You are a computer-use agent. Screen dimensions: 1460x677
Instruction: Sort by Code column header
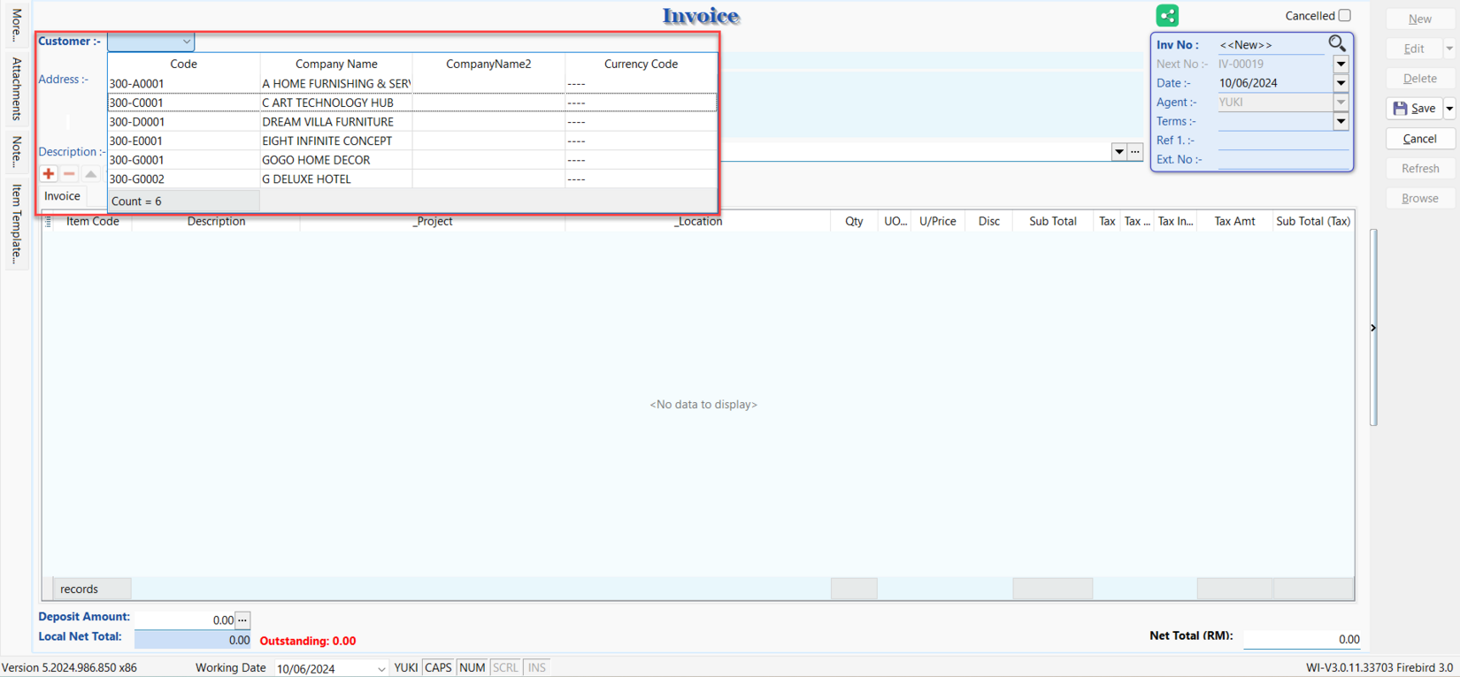184,64
